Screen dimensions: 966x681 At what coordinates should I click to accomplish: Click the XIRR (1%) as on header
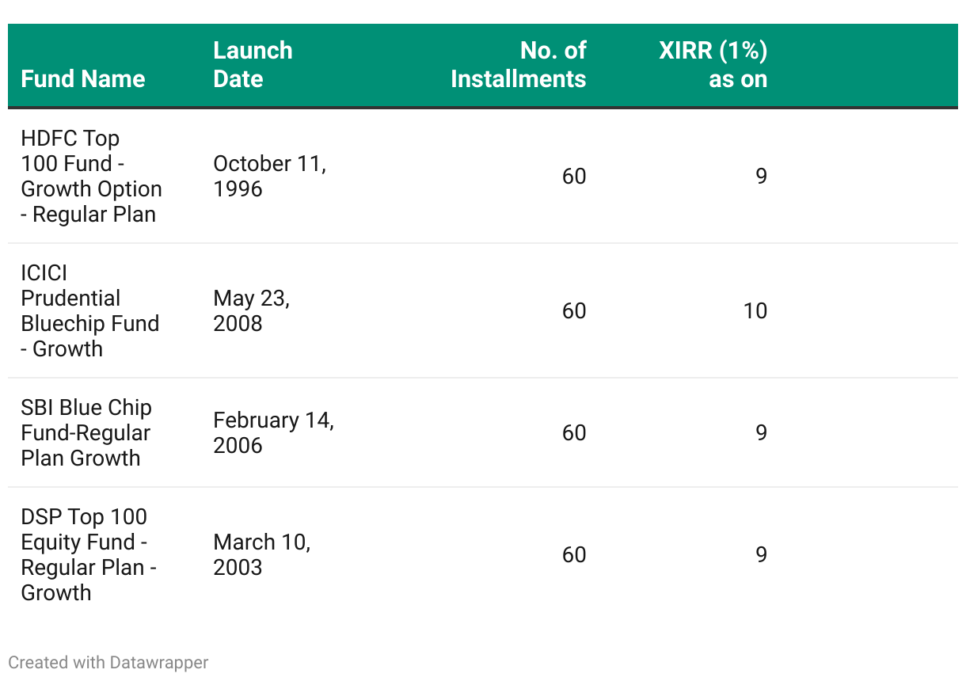pos(713,65)
